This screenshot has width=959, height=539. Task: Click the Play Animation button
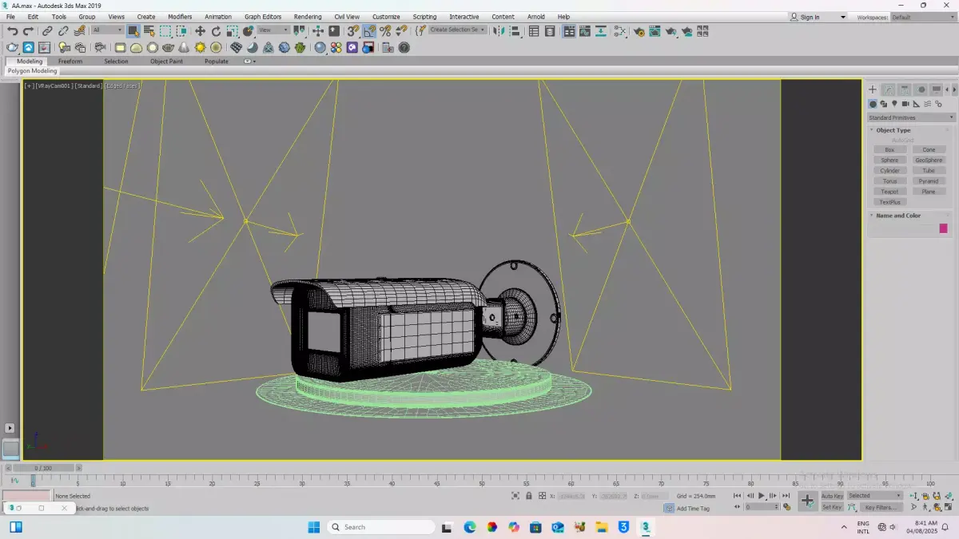click(x=762, y=496)
